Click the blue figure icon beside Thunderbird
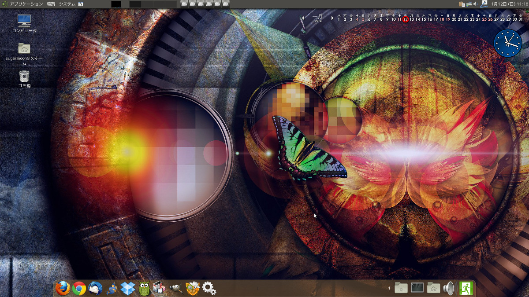This screenshot has height=297, width=529. tap(112, 288)
